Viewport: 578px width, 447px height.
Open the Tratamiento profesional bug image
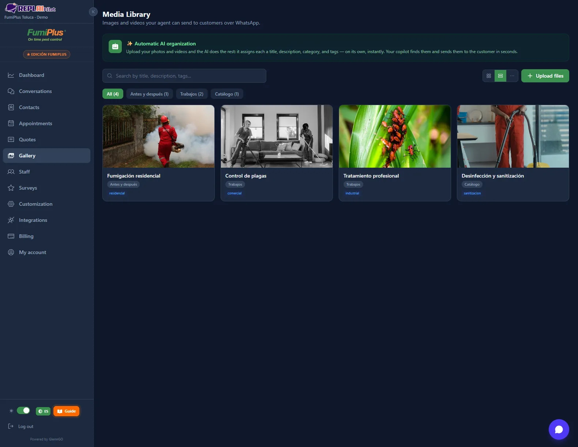coord(395,137)
